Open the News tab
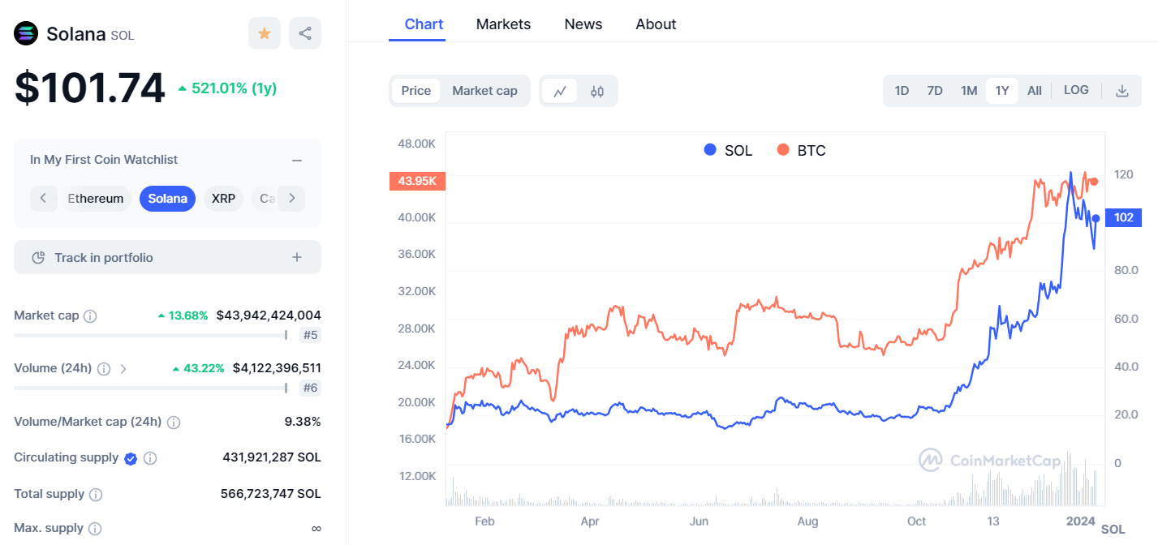This screenshot has width=1158, height=545. tap(583, 24)
